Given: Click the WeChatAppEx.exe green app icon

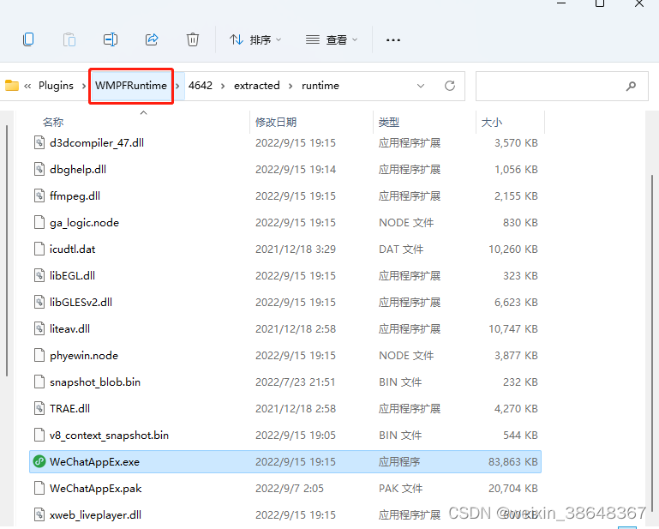Looking at the screenshot, I should coord(39,462).
